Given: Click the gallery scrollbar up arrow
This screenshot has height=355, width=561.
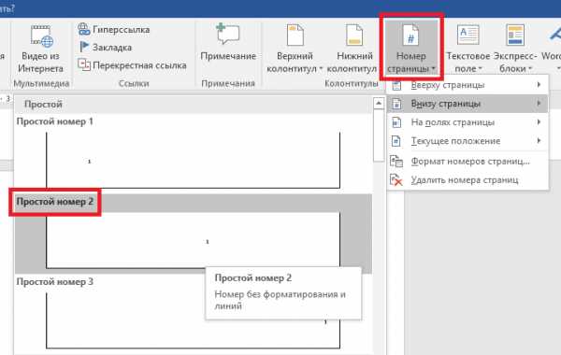Looking at the screenshot, I should [379, 104].
